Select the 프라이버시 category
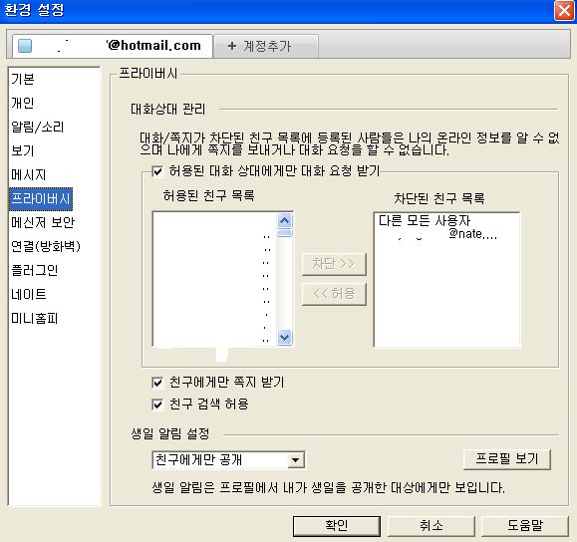Viewport: 577px width, 542px height. coord(41,199)
